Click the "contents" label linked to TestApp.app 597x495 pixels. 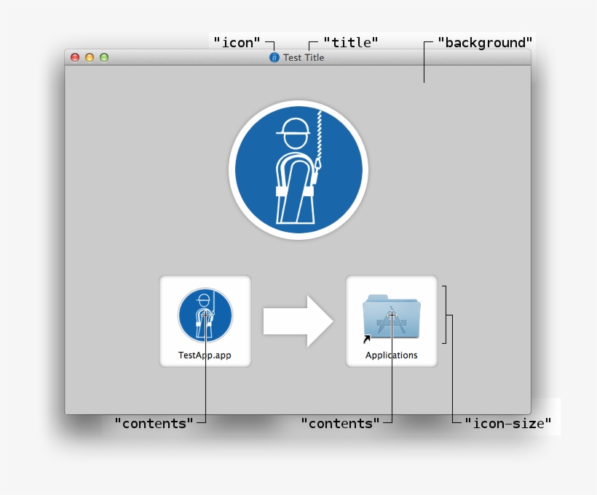(154, 423)
